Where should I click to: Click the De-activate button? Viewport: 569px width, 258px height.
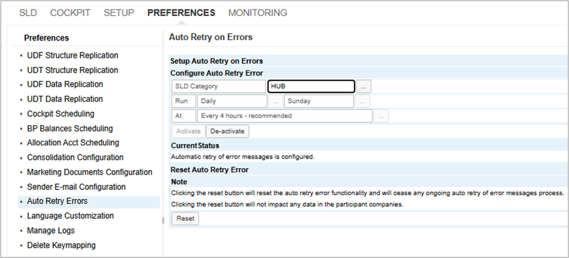(227, 131)
